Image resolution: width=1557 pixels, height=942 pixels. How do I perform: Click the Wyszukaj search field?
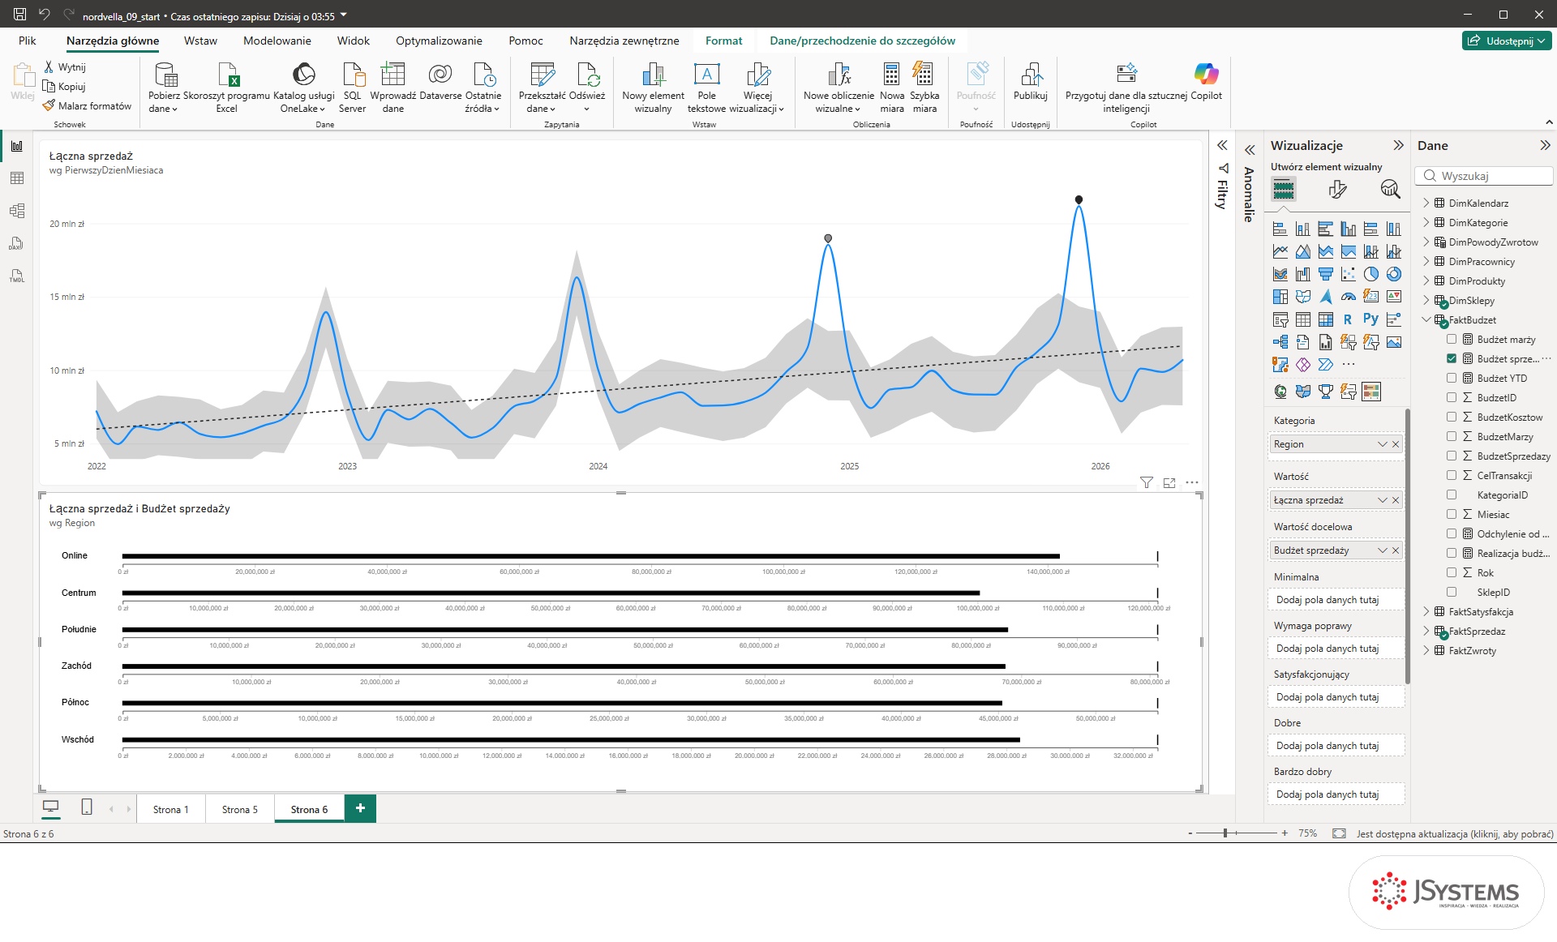click(x=1484, y=176)
